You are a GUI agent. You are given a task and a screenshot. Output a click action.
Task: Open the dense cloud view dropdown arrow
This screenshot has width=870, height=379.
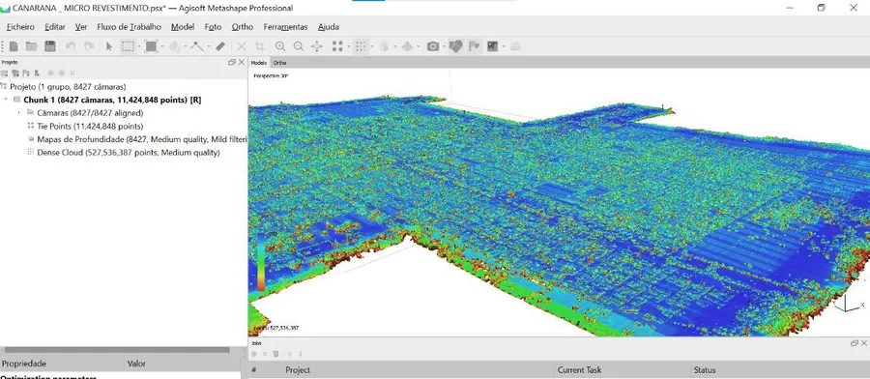point(372,46)
